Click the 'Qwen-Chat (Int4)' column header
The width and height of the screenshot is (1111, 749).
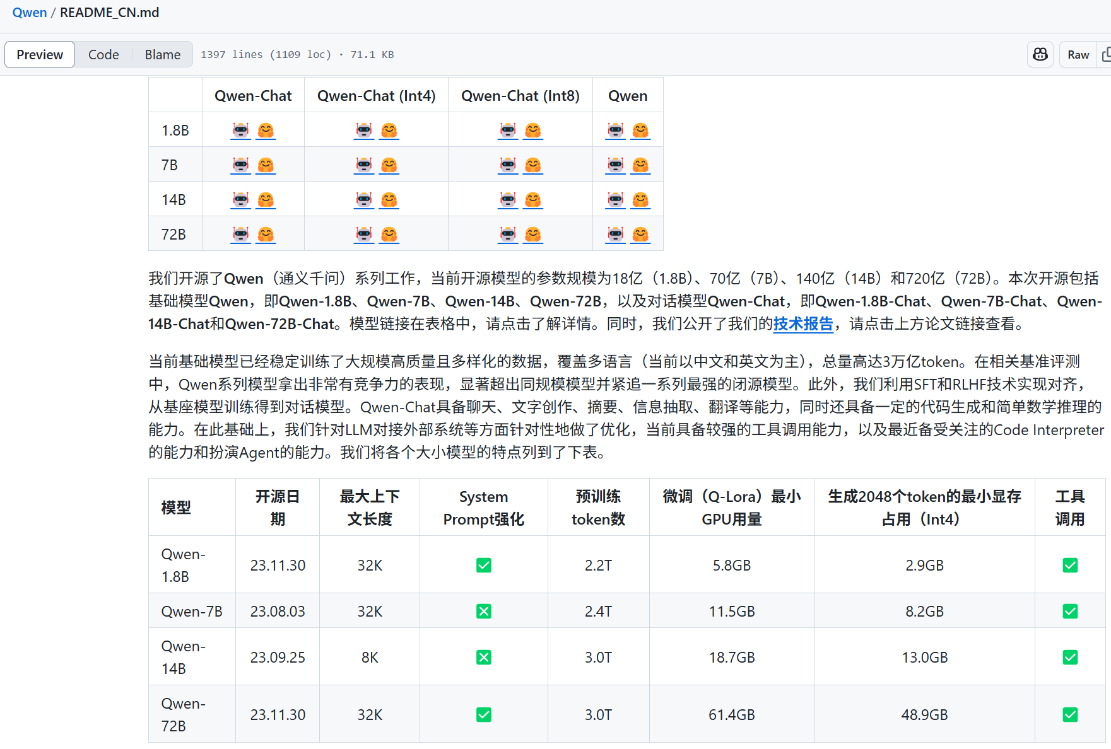[377, 96]
